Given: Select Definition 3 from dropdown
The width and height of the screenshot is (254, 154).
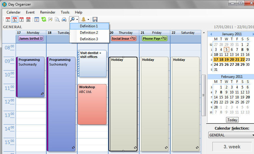Looking at the screenshot, I should pyautogui.click(x=89, y=39).
